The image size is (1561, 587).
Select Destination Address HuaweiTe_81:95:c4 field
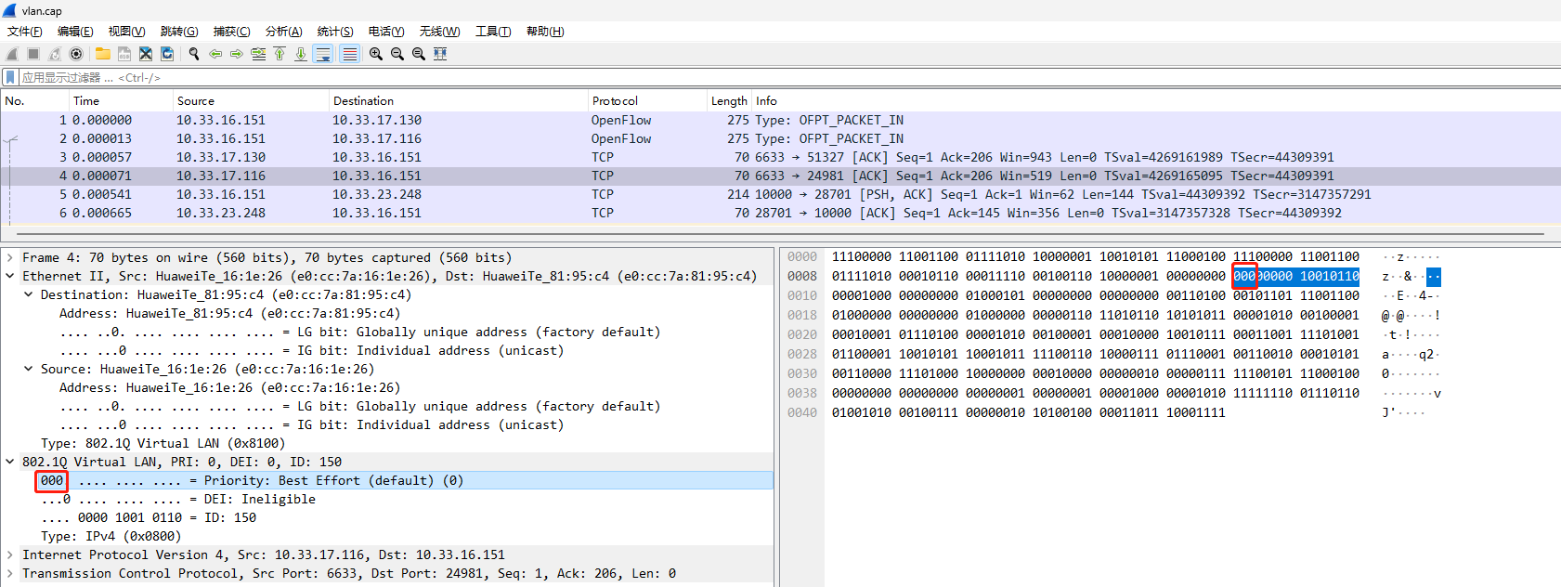pos(229,313)
